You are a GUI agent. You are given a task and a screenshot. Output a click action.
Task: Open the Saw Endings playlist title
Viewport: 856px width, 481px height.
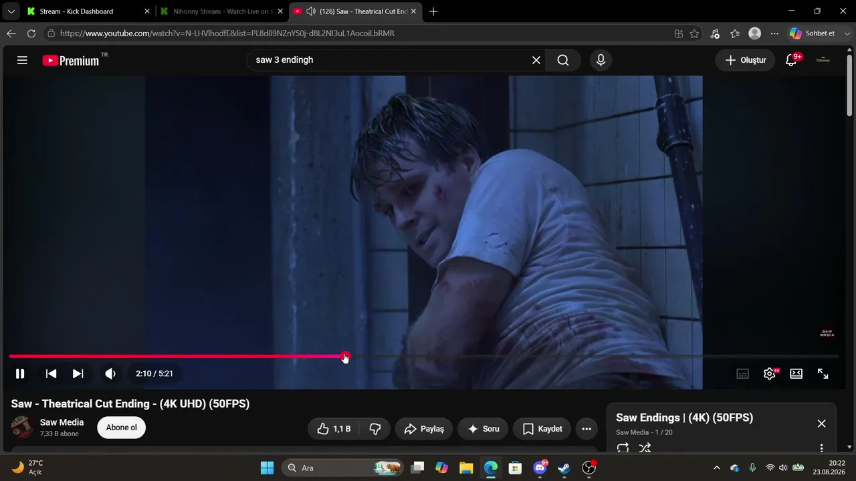click(x=684, y=418)
